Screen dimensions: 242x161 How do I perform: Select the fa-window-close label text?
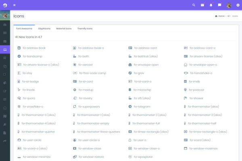90,149
